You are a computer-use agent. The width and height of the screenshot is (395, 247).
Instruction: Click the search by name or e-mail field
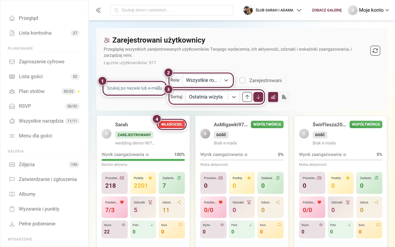[134, 88]
